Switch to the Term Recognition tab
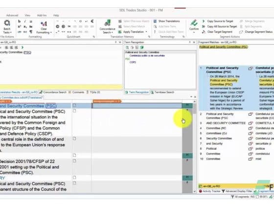Screen dimensions: 274x206 point(137,92)
